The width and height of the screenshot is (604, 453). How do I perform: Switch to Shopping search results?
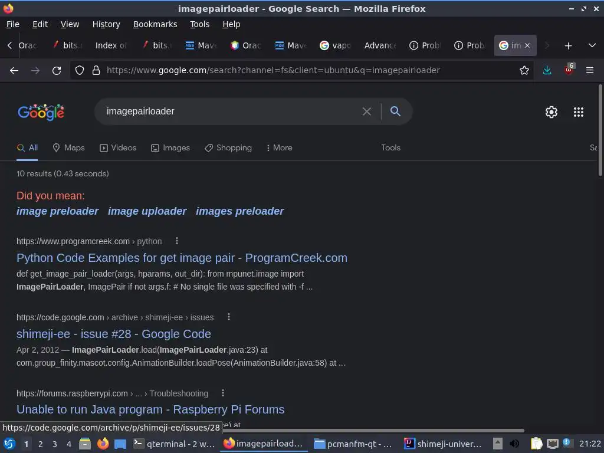pyautogui.click(x=228, y=148)
